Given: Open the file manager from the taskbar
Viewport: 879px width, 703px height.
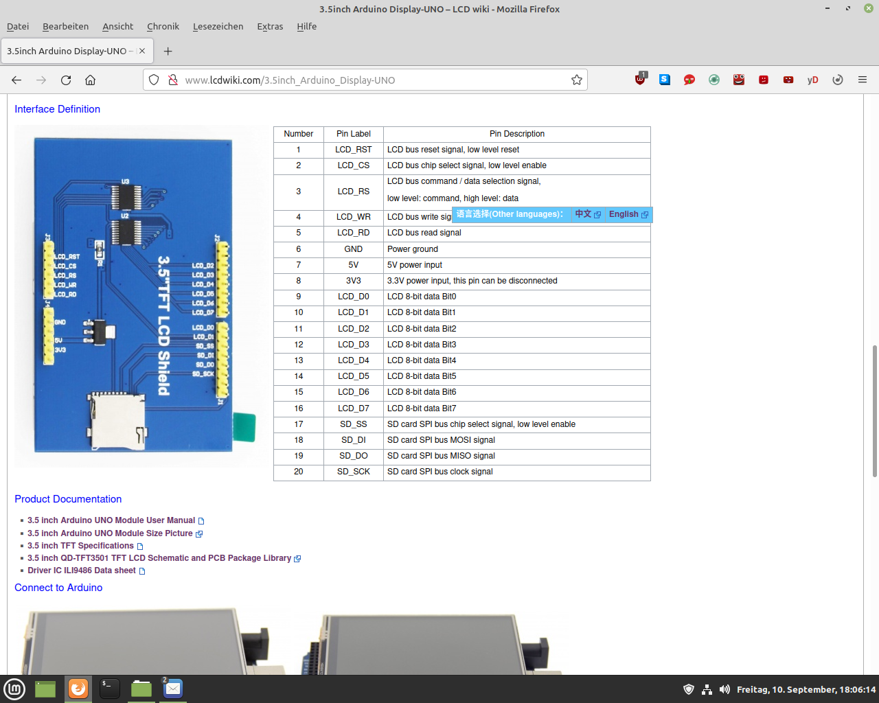Looking at the screenshot, I should click(x=141, y=689).
